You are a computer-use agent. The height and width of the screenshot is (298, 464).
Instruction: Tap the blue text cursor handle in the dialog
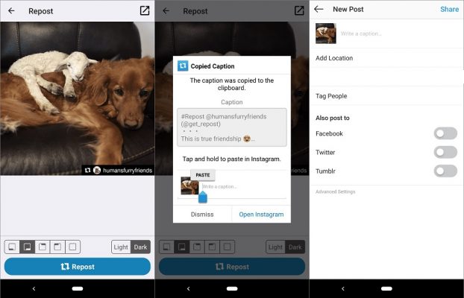pos(203,197)
